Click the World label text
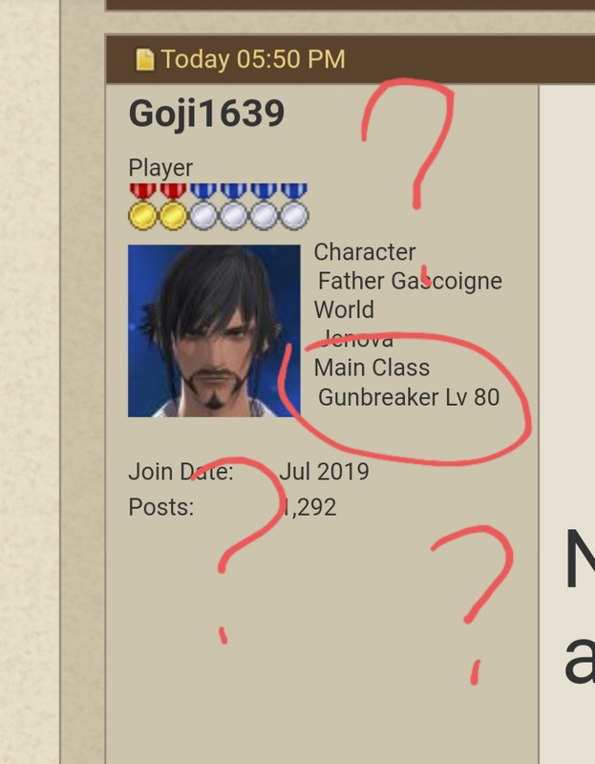The image size is (595, 764). 344,309
